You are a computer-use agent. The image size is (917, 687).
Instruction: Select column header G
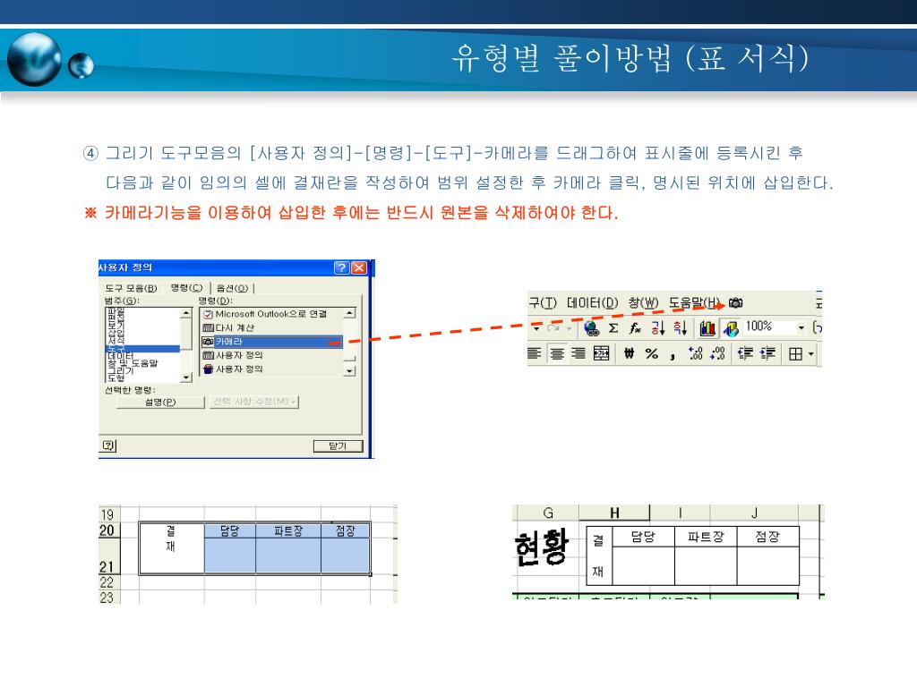547,513
